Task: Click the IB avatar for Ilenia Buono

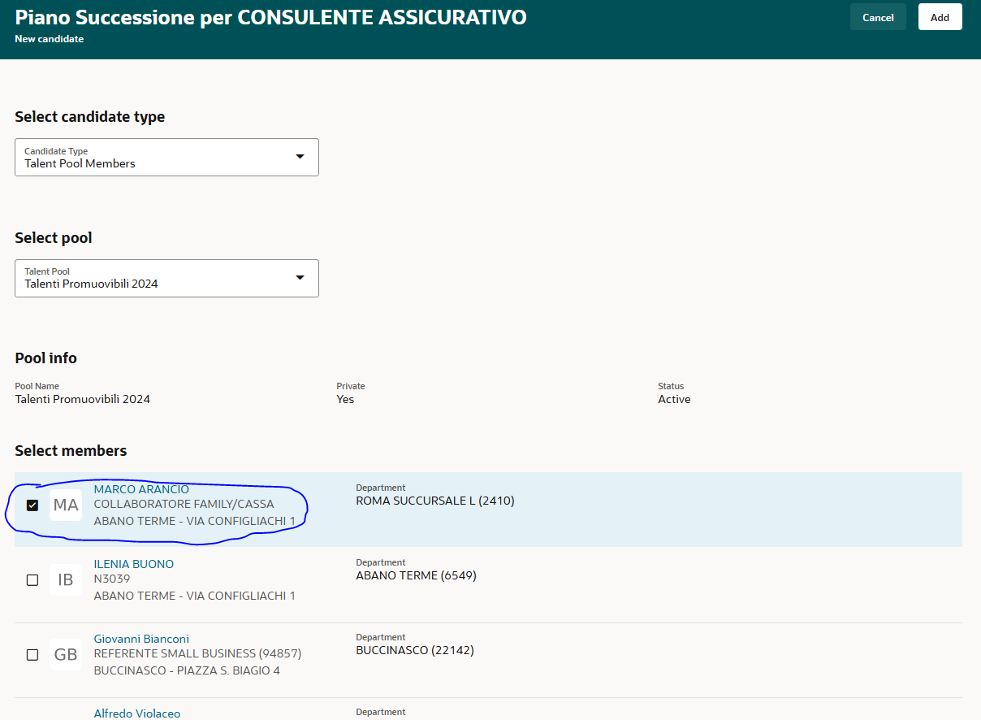Action: click(66, 579)
